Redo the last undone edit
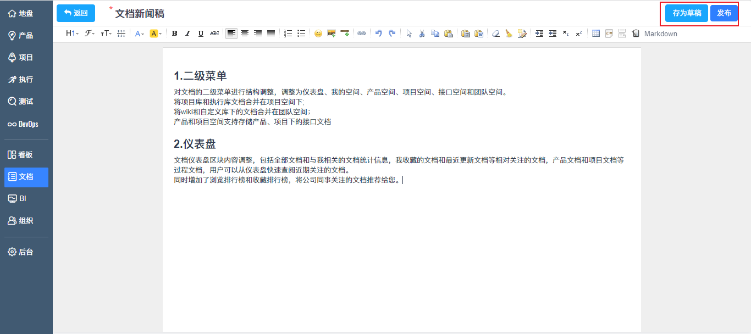 [393, 33]
